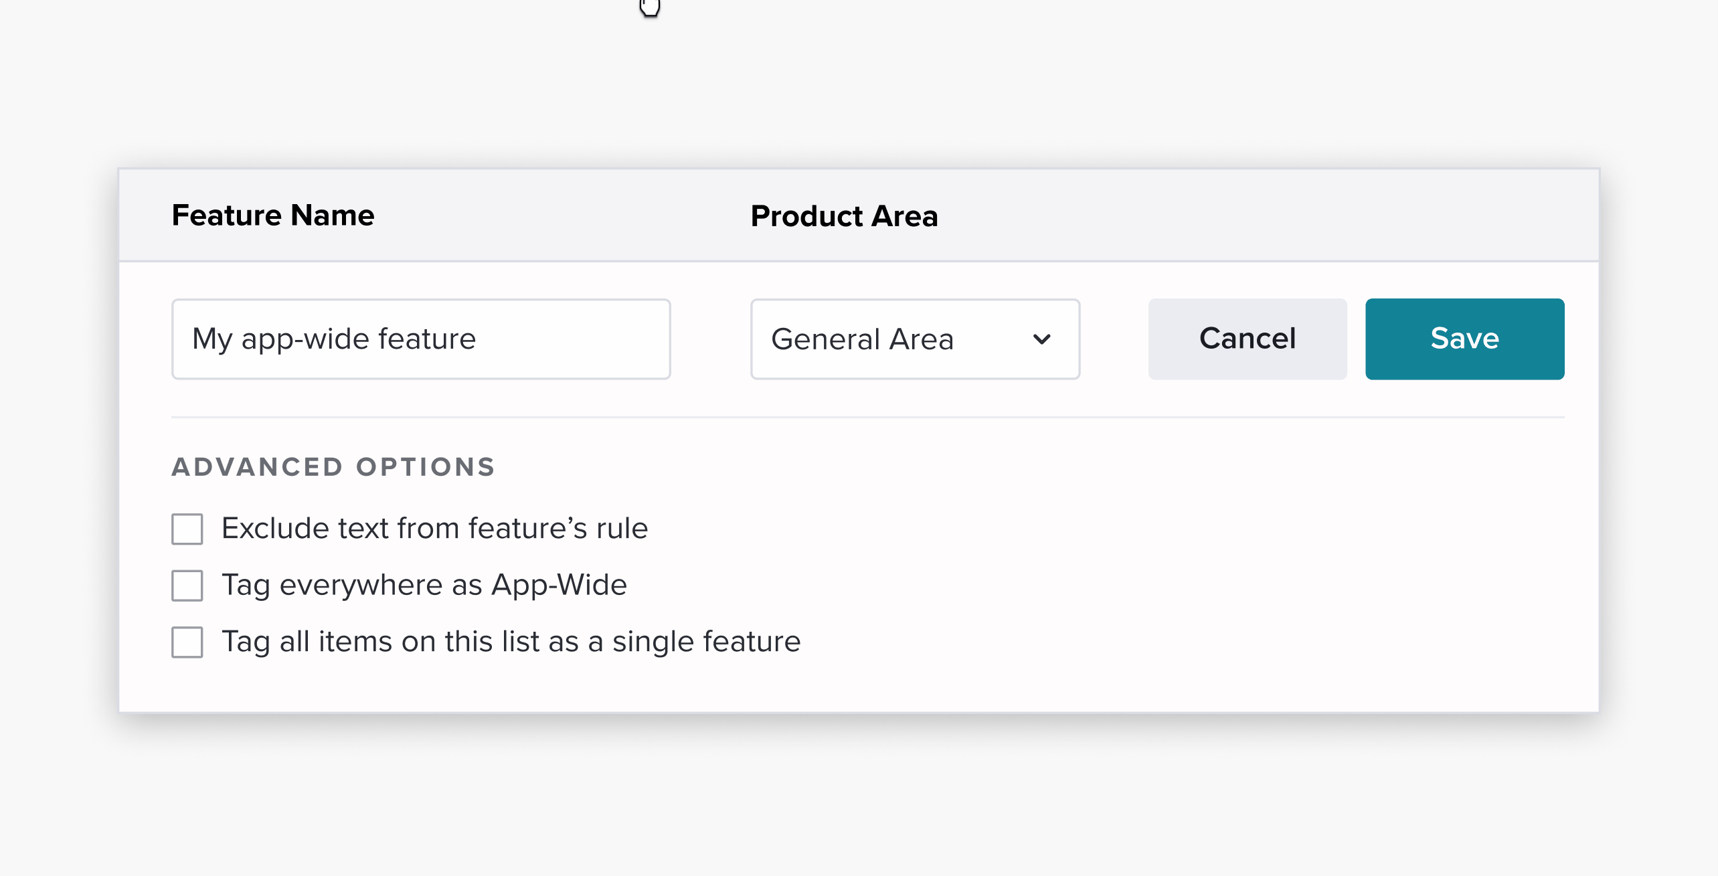Tick Tag all items as single feature checkbox

point(187,642)
